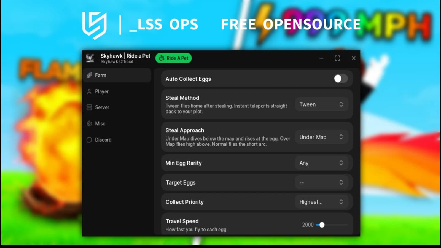This screenshot has width=441, height=248.
Task: Click the Steal Approach heading
Action: [x=185, y=130]
